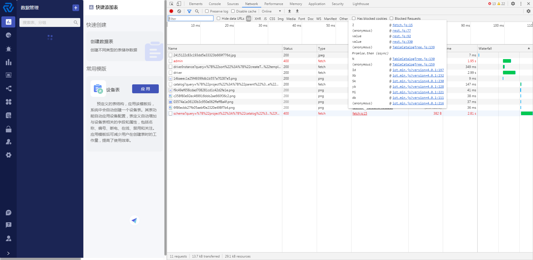This screenshot has width=533, height=260.
Task: Click the blue 应用 apply button
Action: pyautogui.click(x=145, y=89)
